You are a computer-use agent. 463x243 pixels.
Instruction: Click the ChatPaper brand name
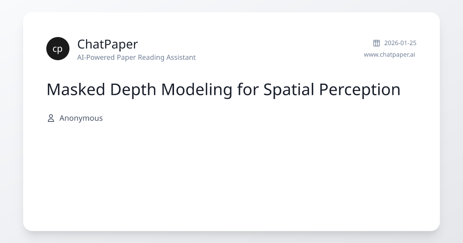[x=107, y=44]
